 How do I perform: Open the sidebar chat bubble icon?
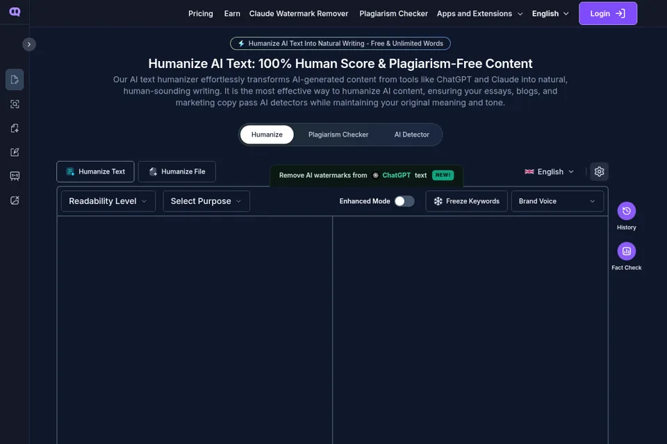coord(15,176)
